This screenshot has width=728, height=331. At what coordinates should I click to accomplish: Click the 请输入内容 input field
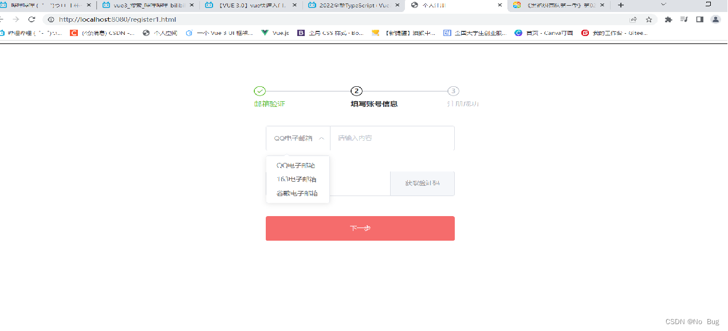point(392,138)
